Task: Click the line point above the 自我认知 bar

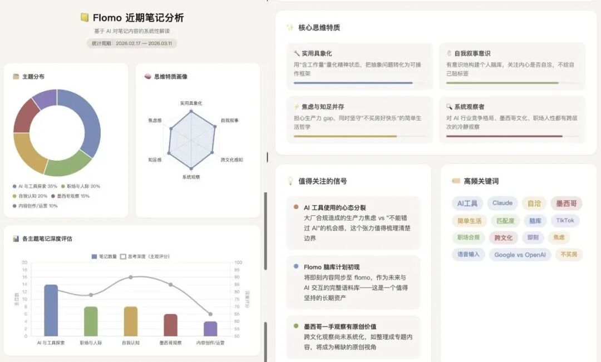Action: pos(131,277)
